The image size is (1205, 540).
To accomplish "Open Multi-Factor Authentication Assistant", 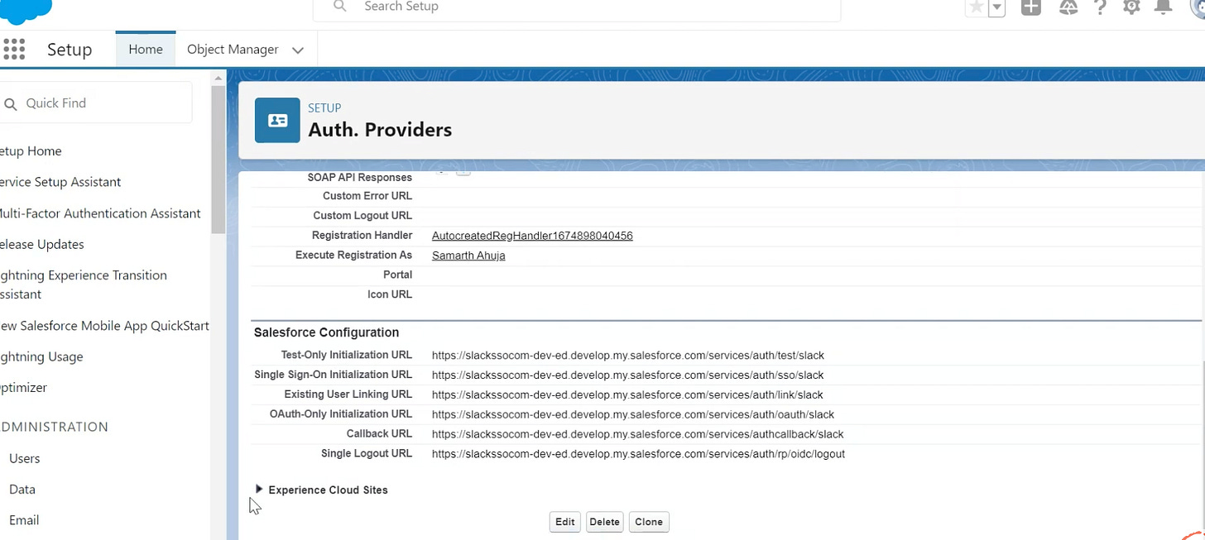I will coord(100,213).
